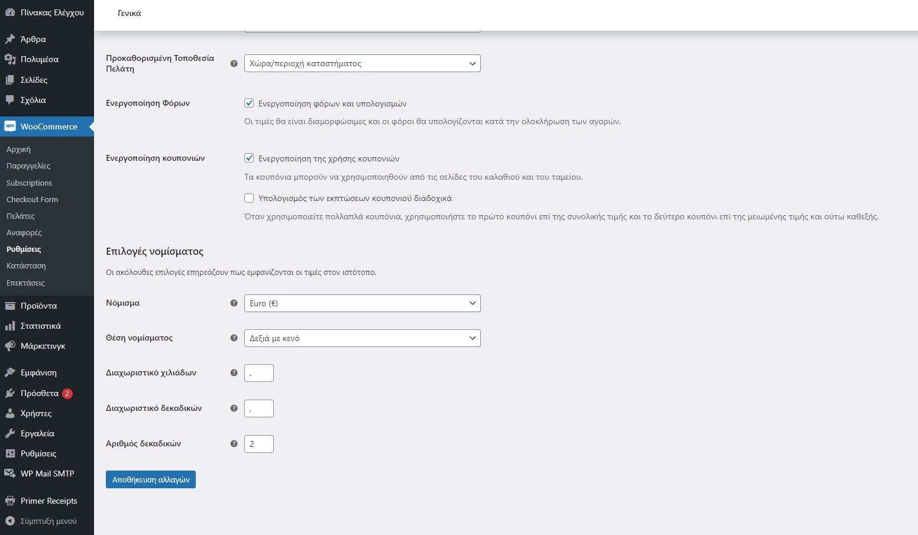
Task: Click inside the Αριθμός δεκαδικών field
Action: [x=258, y=443]
